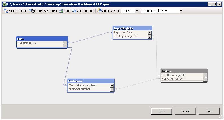The width and height of the screenshot is (224, 120).
Task: Click the Export Structure toolbar icon
Action: tap(31, 11)
